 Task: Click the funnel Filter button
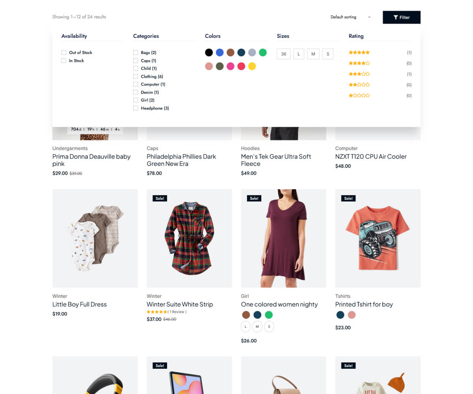[401, 17]
